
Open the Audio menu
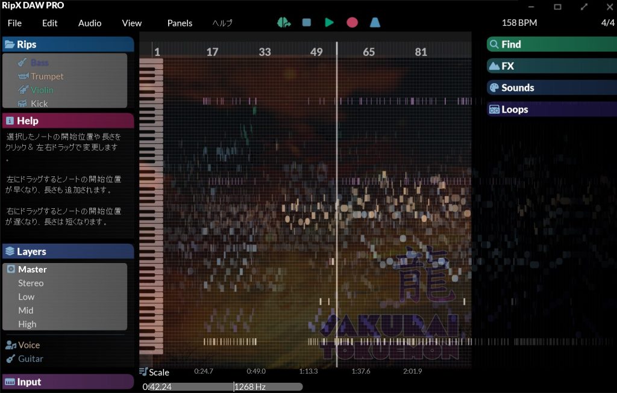tap(90, 23)
